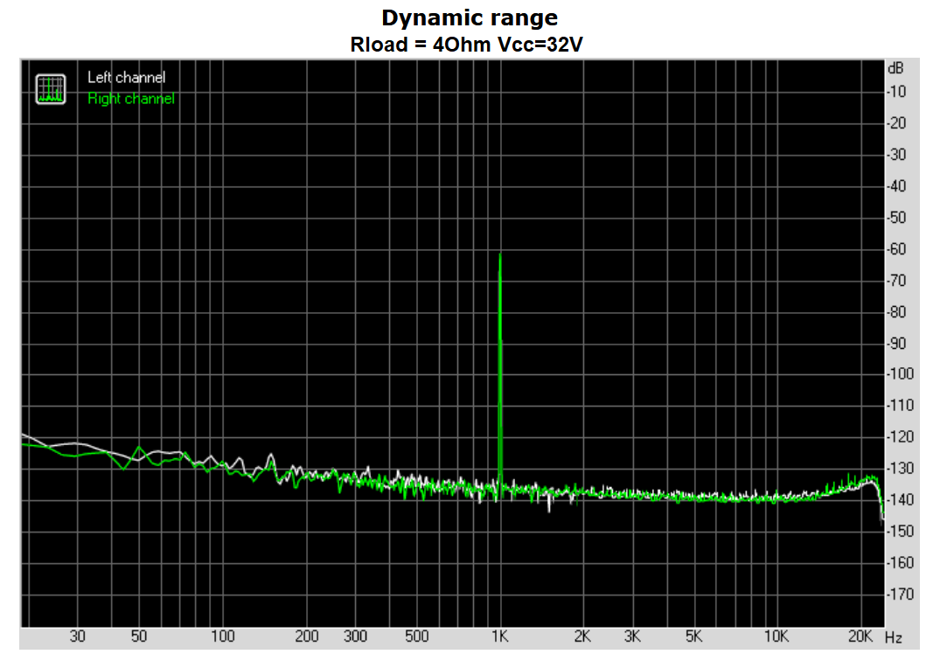Click the -140 dB axis label
Viewport: 933px width, 661px height.
click(899, 500)
